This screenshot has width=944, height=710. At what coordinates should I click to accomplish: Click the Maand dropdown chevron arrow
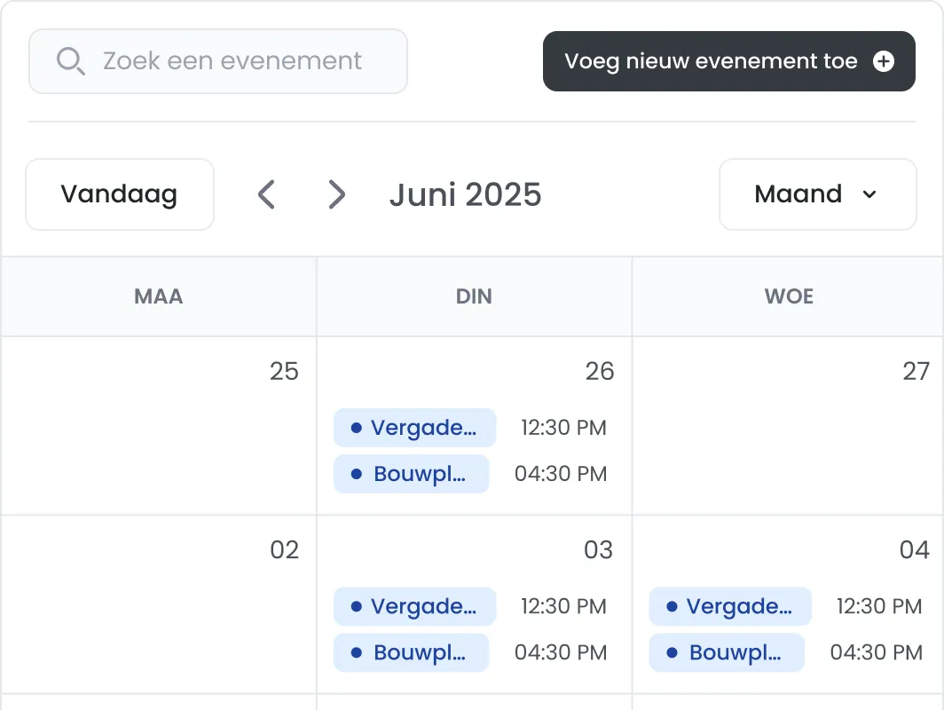(869, 194)
